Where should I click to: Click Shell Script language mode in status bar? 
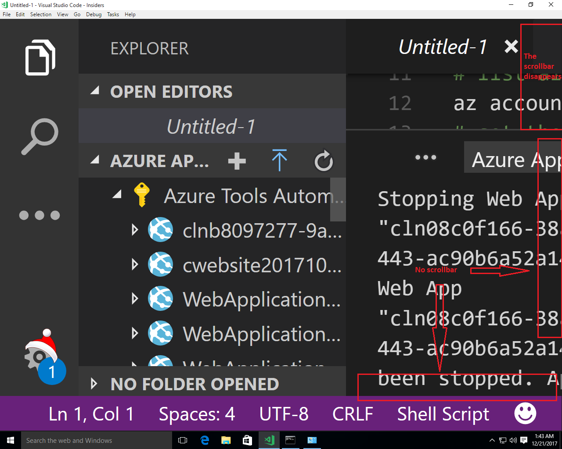[x=443, y=413]
